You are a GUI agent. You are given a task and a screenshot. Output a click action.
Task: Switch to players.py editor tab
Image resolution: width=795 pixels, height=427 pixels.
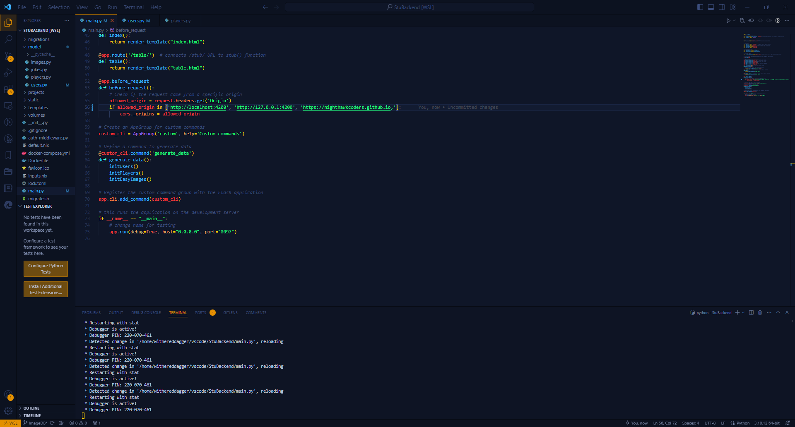(x=181, y=21)
